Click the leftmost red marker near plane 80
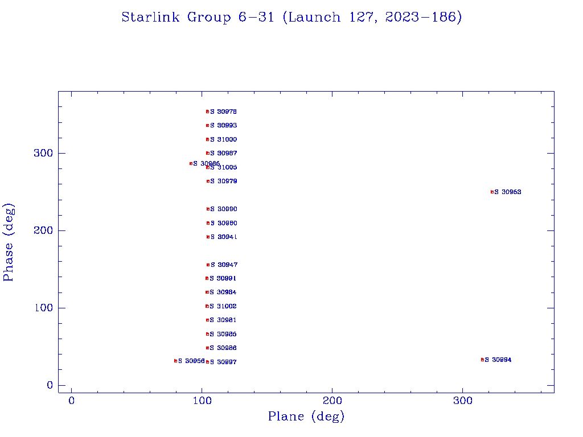The width and height of the screenshot is (583, 437). [175, 361]
